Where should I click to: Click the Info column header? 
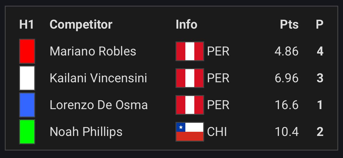[187, 24]
